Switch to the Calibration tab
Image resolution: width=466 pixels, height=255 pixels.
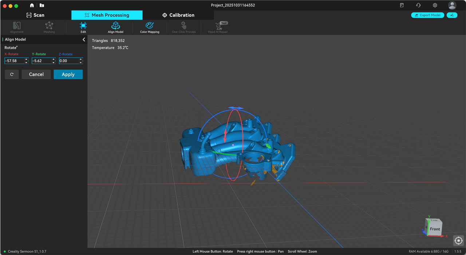(178, 15)
